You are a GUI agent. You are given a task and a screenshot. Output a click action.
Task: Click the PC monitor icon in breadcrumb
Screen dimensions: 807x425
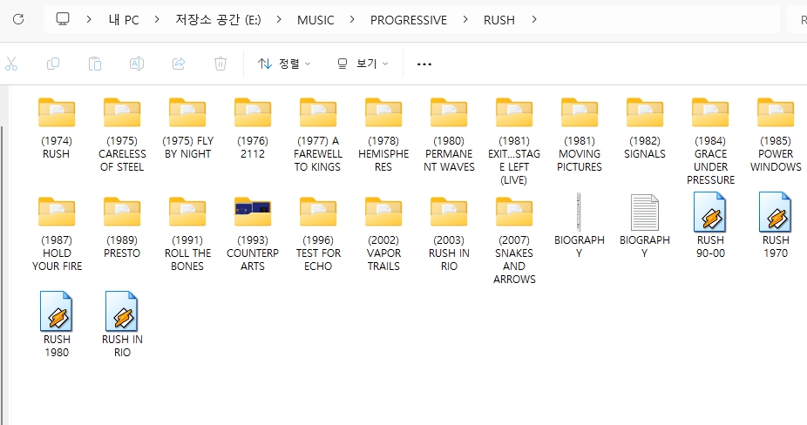[63, 19]
